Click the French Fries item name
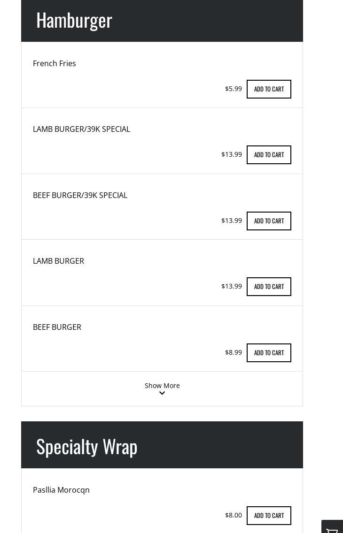Screen dimensions: 343x533 [55, 63]
